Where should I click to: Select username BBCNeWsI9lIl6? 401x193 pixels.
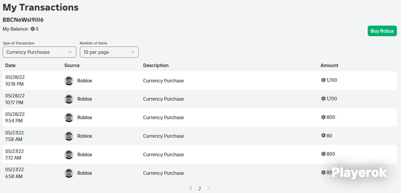tap(23, 20)
